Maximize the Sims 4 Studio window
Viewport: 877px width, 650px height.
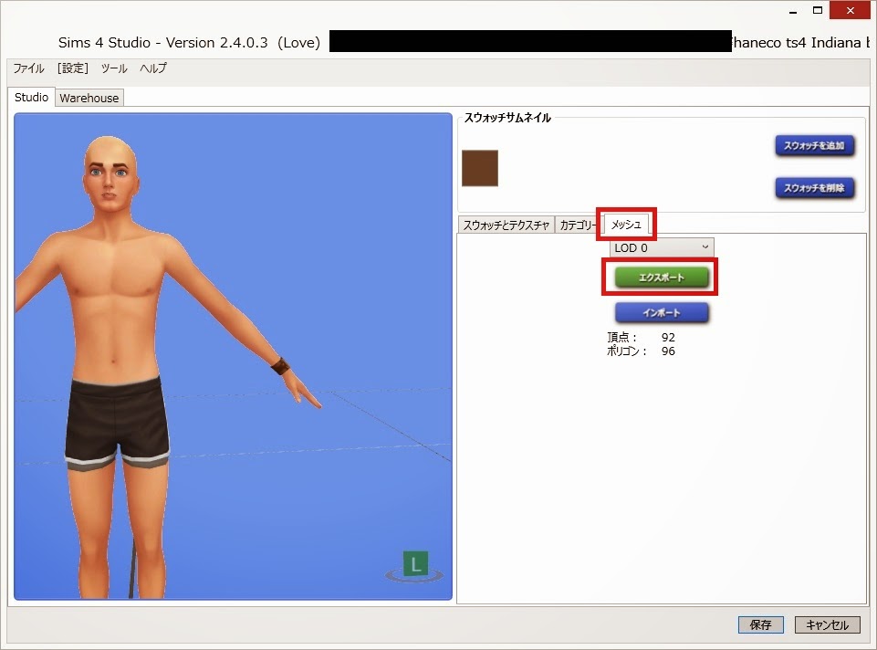(x=817, y=10)
